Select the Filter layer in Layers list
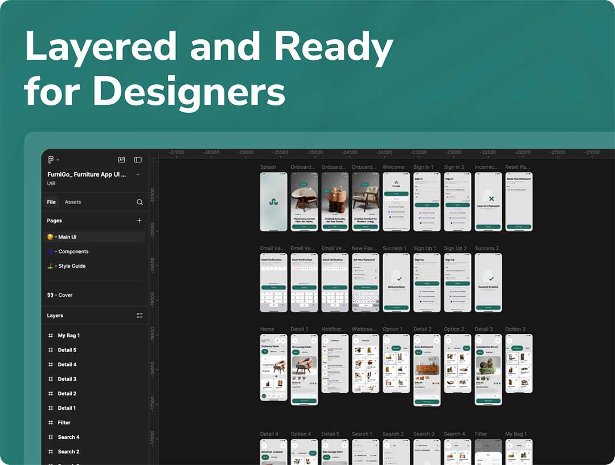 pos(64,422)
